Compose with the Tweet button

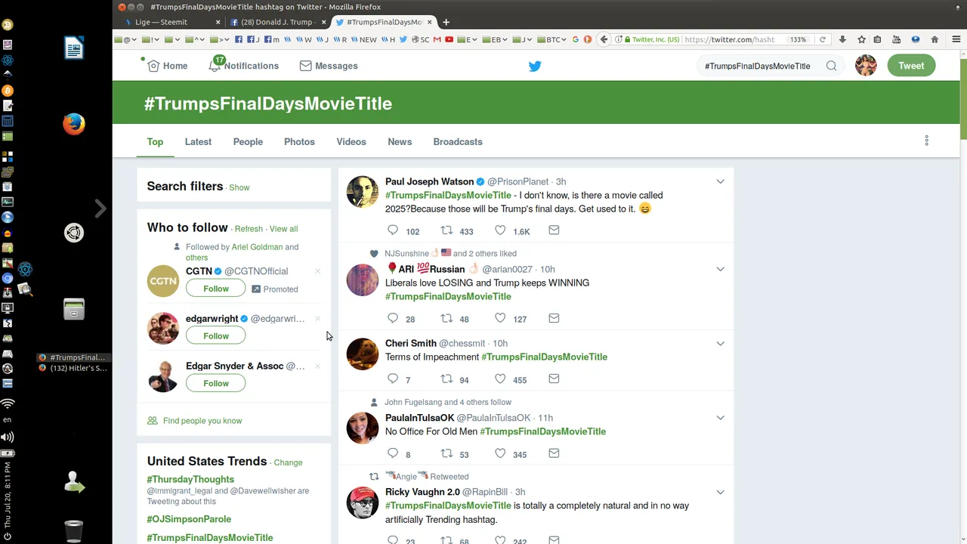coord(911,66)
